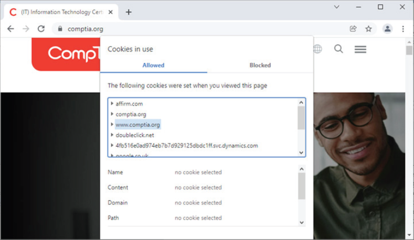Click the Content field label
This screenshot has width=414, height=240.
click(118, 188)
